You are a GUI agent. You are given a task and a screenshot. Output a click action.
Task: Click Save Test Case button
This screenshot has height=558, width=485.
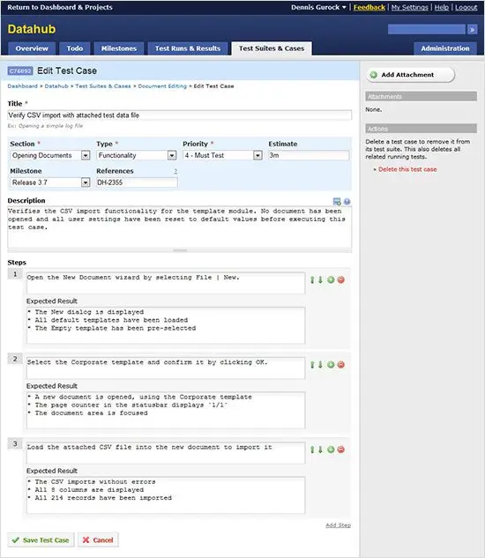coord(41,539)
